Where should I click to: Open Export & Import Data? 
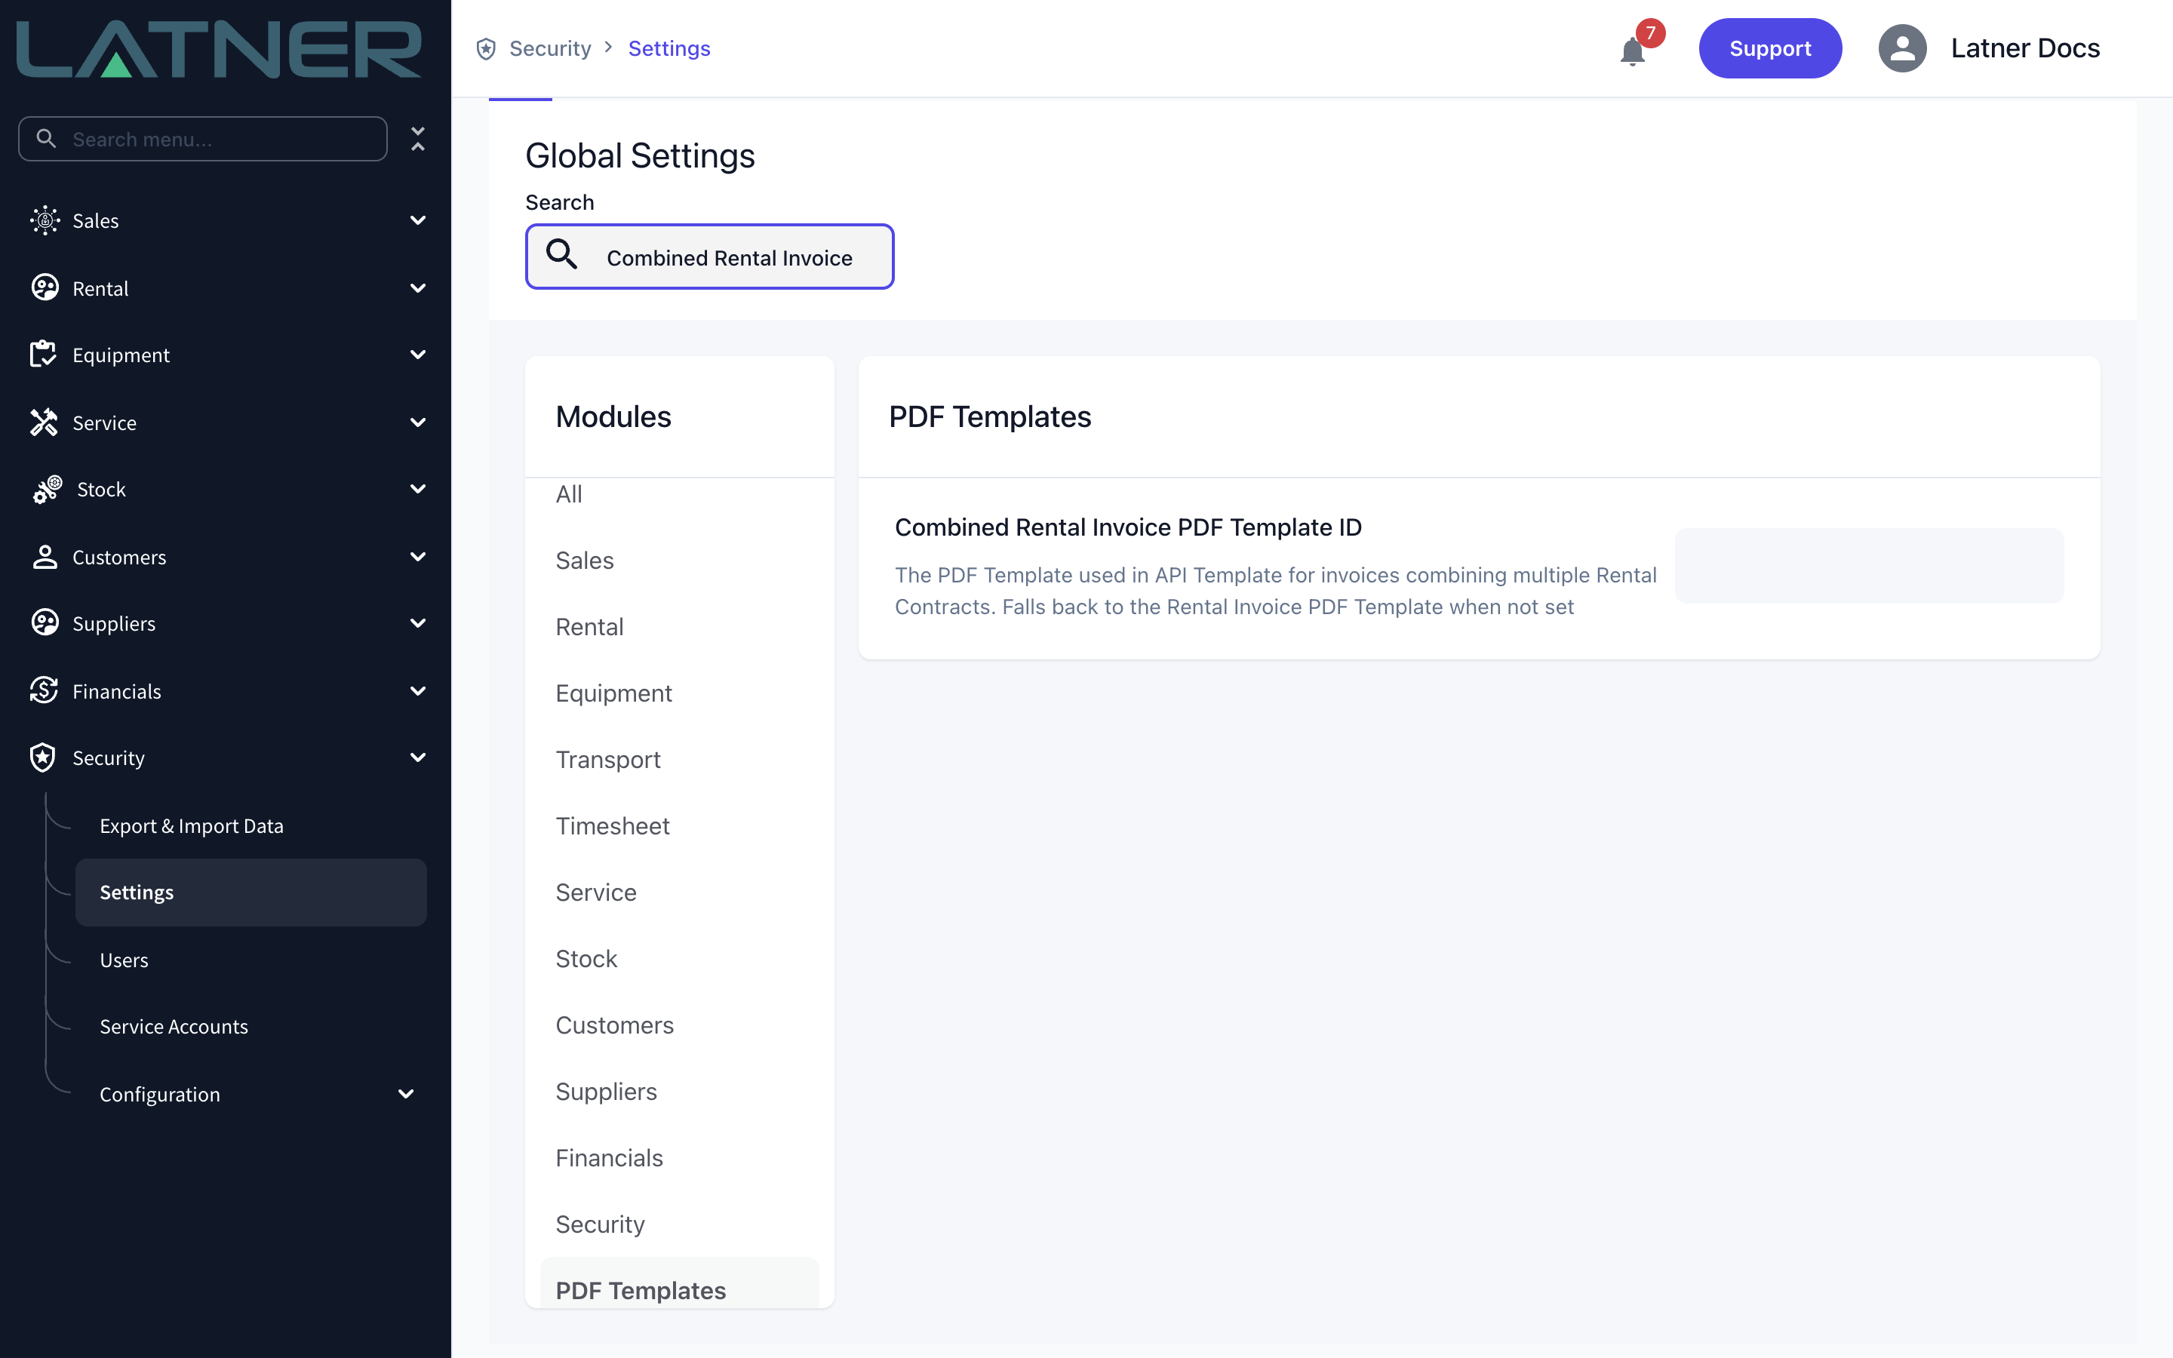[x=191, y=825]
